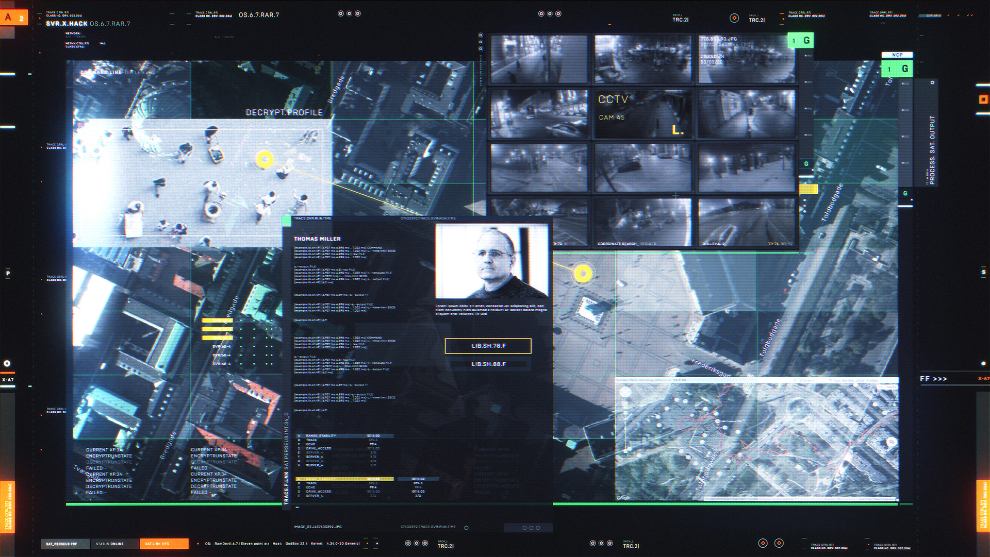Viewport: 990px width, 557px height.
Task: Click yellow target marker on the plaza view
Action: [x=265, y=160]
